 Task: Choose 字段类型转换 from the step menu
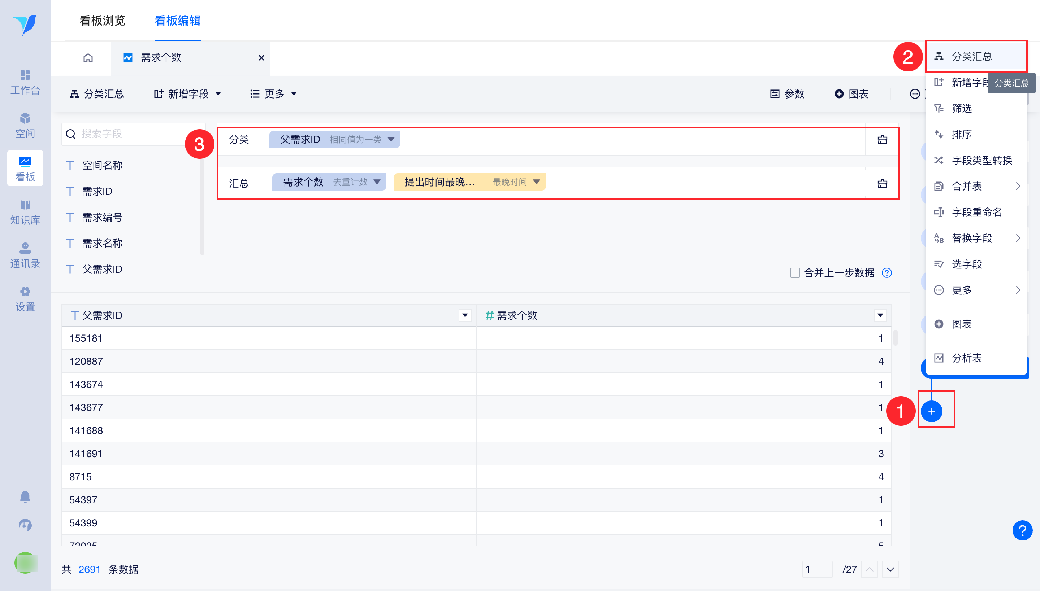[x=981, y=160]
